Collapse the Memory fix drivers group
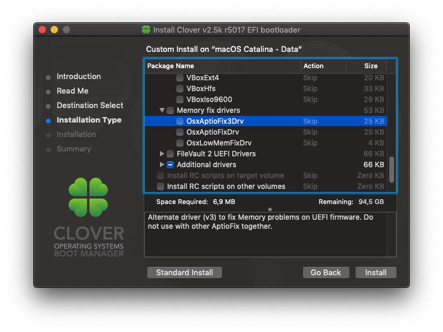The height and width of the screenshot is (332, 443). 162,110
